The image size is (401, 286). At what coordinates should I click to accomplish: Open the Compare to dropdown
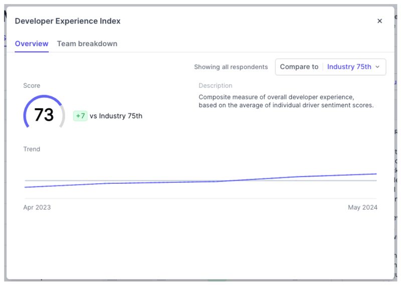click(330, 67)
